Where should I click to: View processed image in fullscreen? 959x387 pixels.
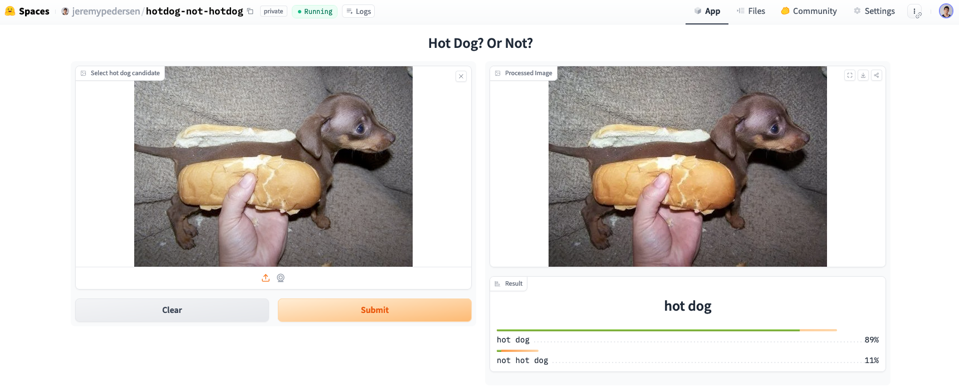[x=849, y=75]
